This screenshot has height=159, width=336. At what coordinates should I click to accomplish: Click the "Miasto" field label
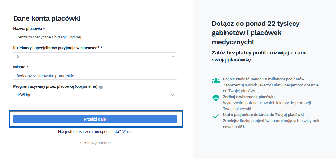click(21, 67)
